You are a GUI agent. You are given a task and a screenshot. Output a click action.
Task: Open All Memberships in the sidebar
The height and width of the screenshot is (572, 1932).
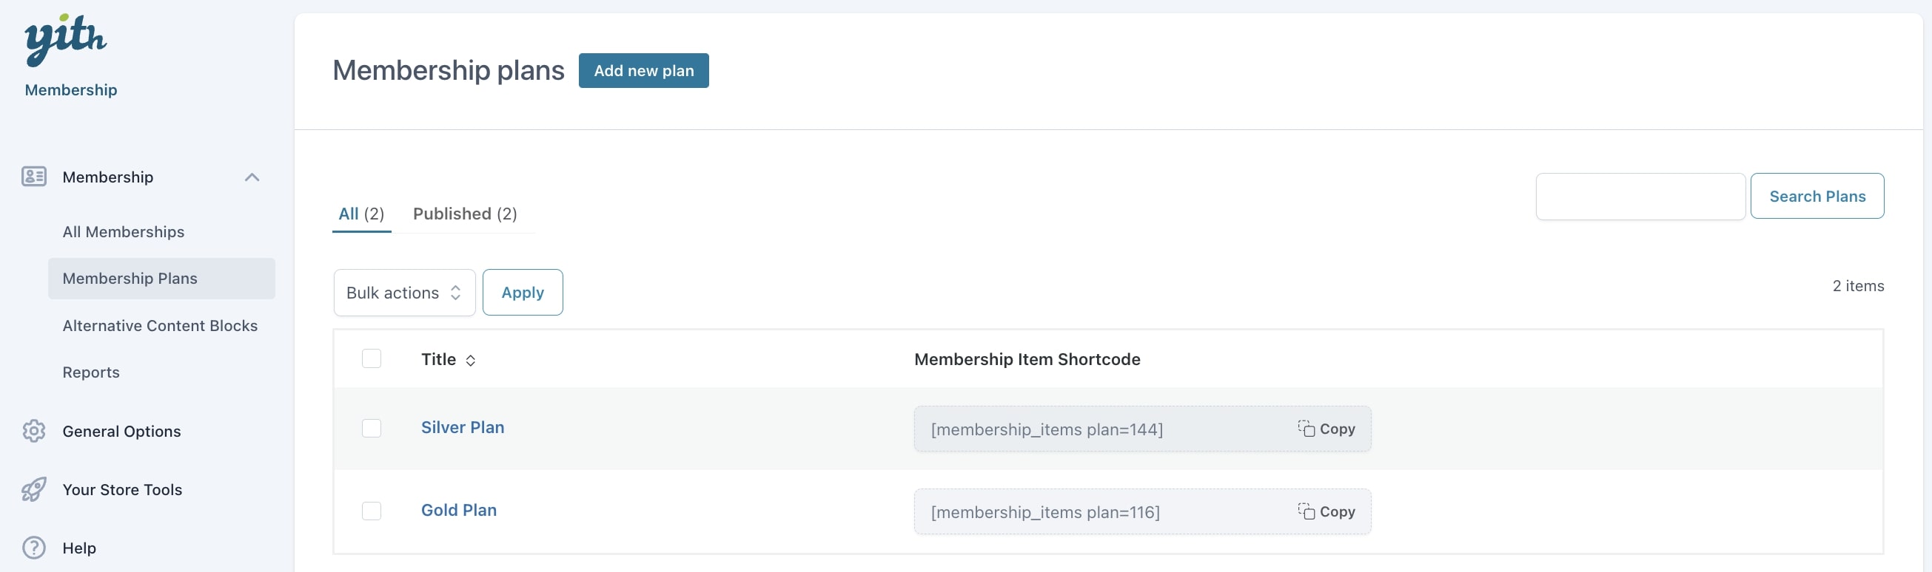click(x=123, y=232)
